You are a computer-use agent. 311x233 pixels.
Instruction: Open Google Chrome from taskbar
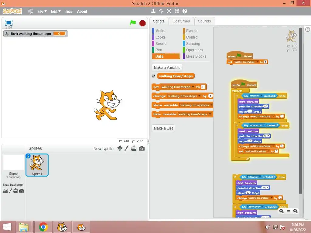[x=43, y=227]
